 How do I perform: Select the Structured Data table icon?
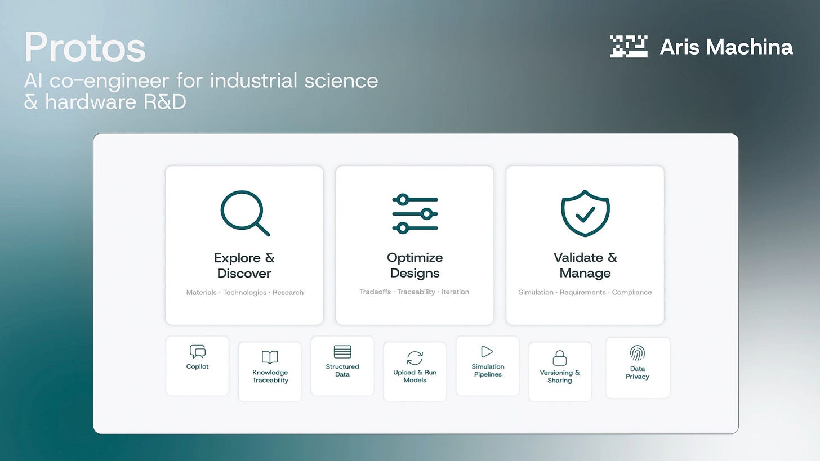point(342,352)
